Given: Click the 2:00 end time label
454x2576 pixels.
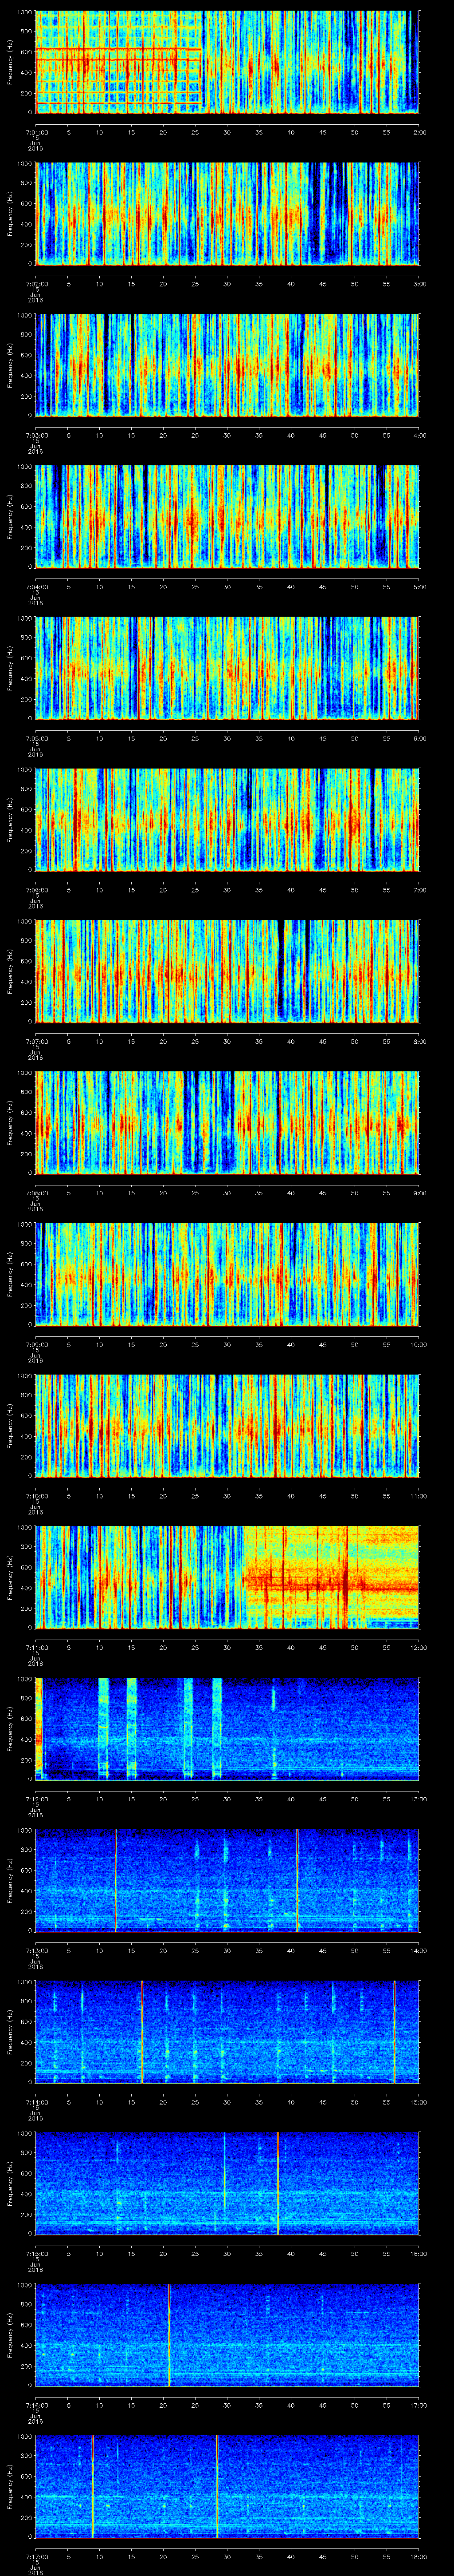Looking at the screenshot, I should click(419, 132).
